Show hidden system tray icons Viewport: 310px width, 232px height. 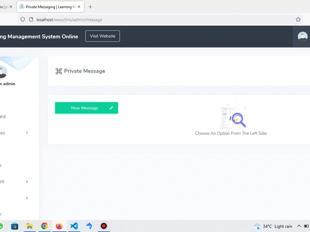(x=299, y=226)
